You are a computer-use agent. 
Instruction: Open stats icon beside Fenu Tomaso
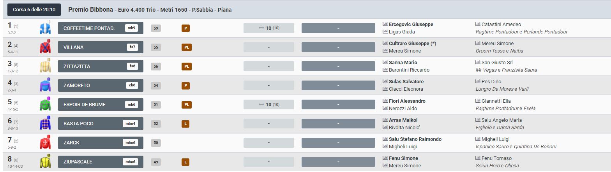point(478,158)
